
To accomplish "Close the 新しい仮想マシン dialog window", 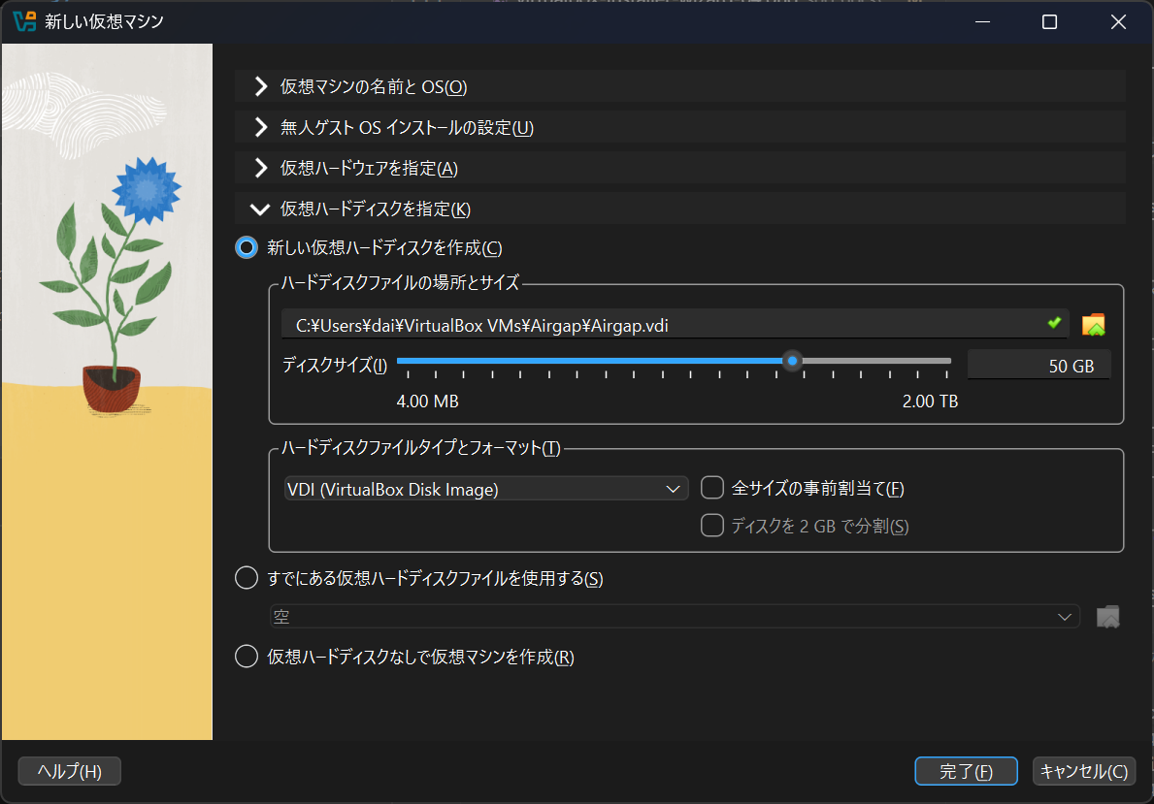I will (x=1116, y=22).
